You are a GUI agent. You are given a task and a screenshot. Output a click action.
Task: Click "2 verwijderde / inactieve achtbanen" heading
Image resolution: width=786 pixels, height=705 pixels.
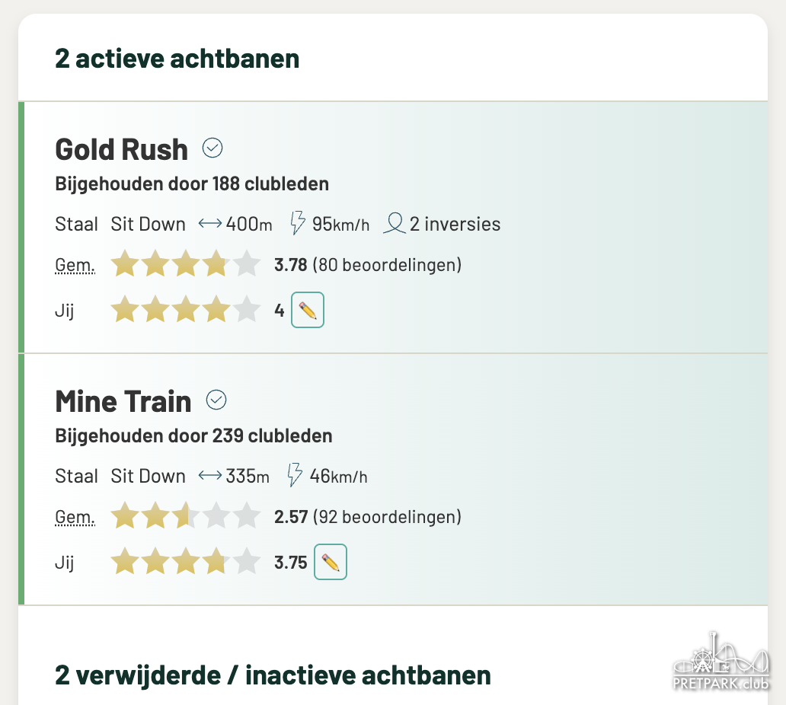pyautogui.click(x=273, y=675)
